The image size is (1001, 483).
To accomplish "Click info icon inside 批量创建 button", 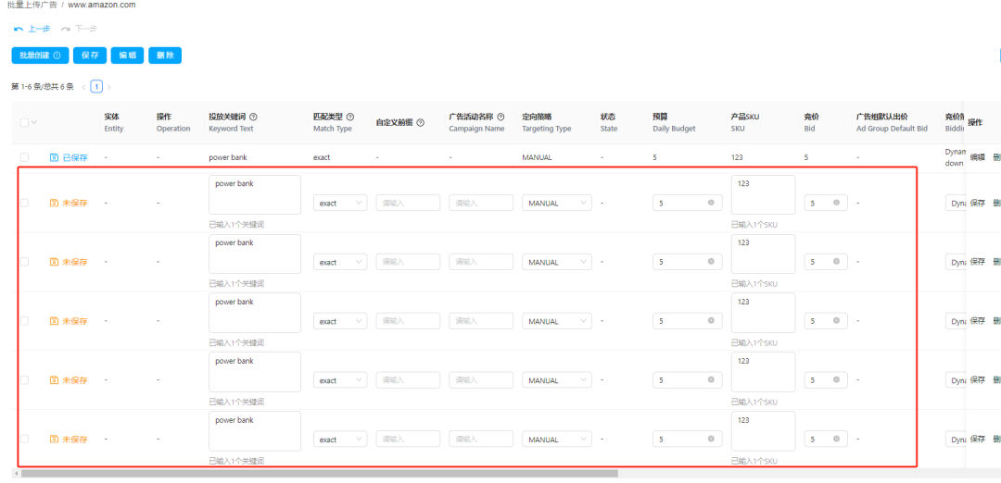I will (x=57, y=56).
